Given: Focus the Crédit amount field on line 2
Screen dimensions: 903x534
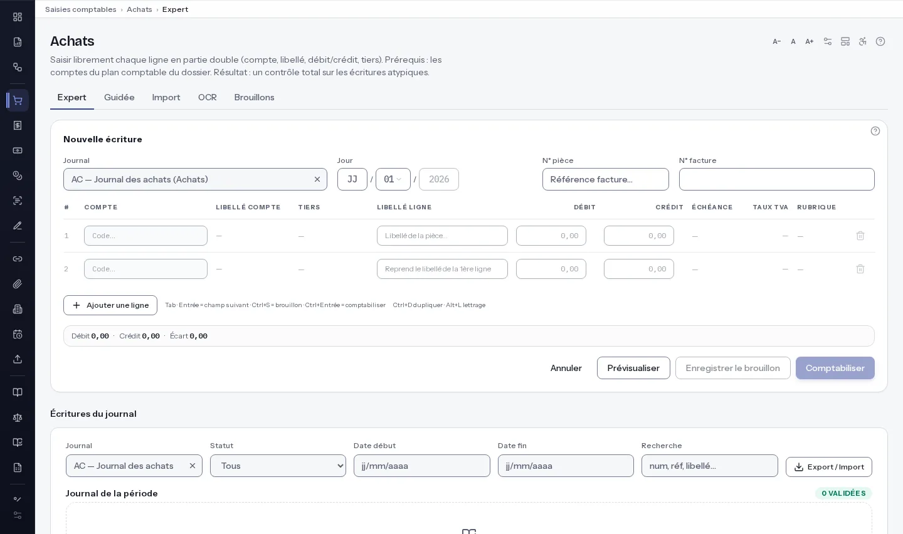Looking at the screenshot, I should pyautogui.click(x=639, y=269).
